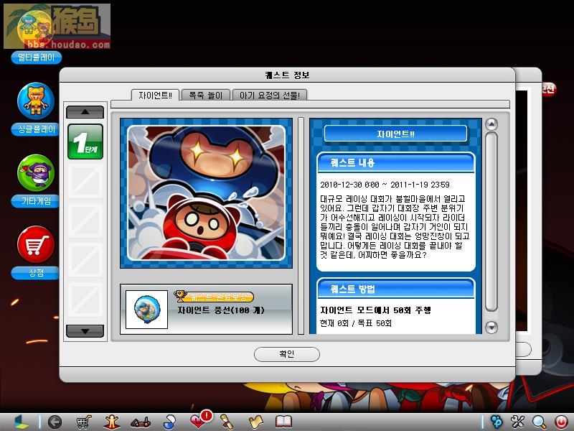Click the 상점 label button
This screenshot has height=431, width=574.
pos(35,272)
